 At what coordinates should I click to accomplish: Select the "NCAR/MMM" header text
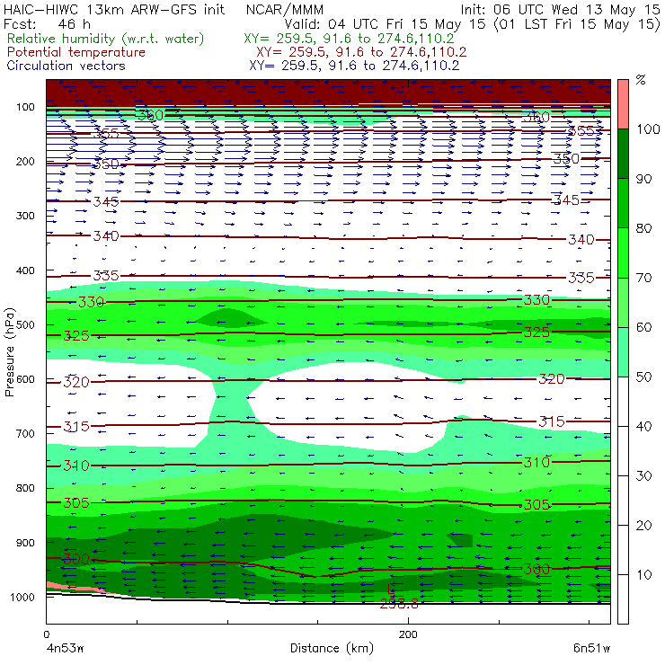285,10
